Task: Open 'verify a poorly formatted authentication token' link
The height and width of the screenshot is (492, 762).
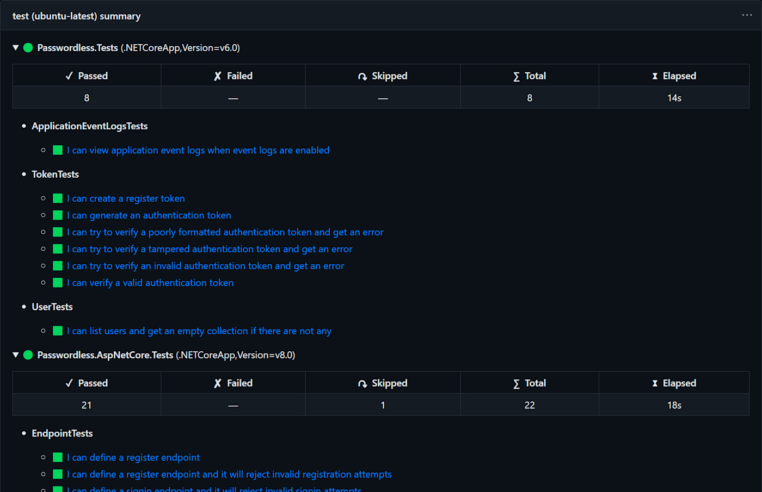Action: [225, 232]
